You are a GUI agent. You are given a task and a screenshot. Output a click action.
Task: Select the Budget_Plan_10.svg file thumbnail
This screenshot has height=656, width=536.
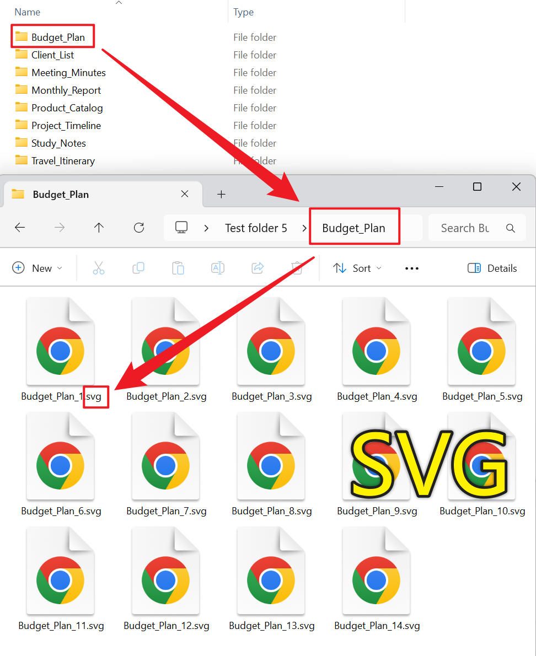click(481, 456)
